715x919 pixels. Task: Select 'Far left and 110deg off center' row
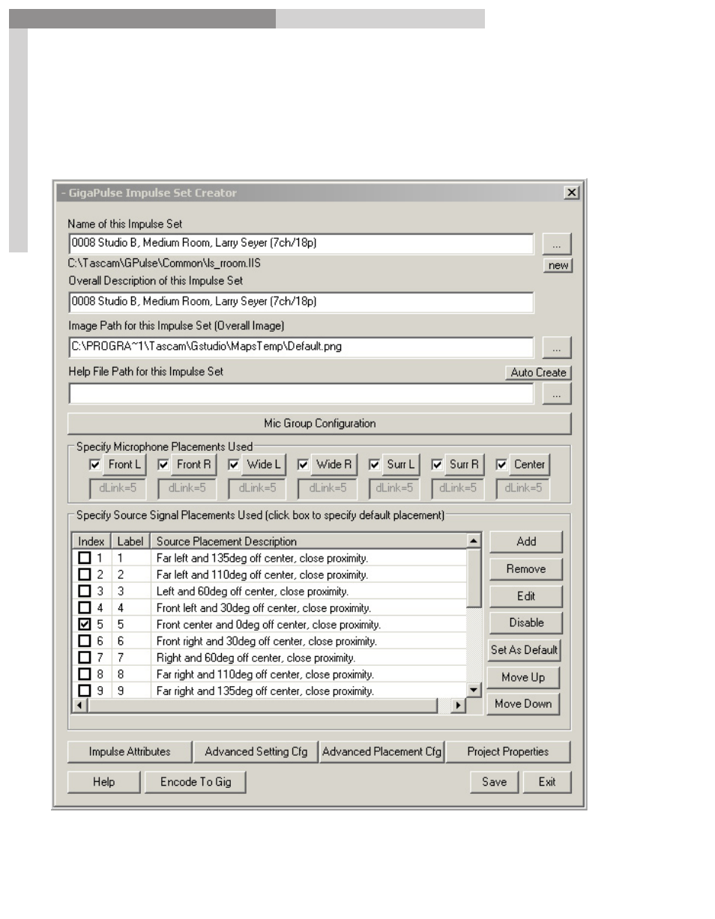point(270,574)
